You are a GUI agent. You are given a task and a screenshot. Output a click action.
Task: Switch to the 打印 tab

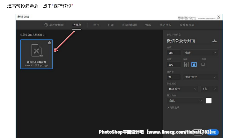coord(111,25)
